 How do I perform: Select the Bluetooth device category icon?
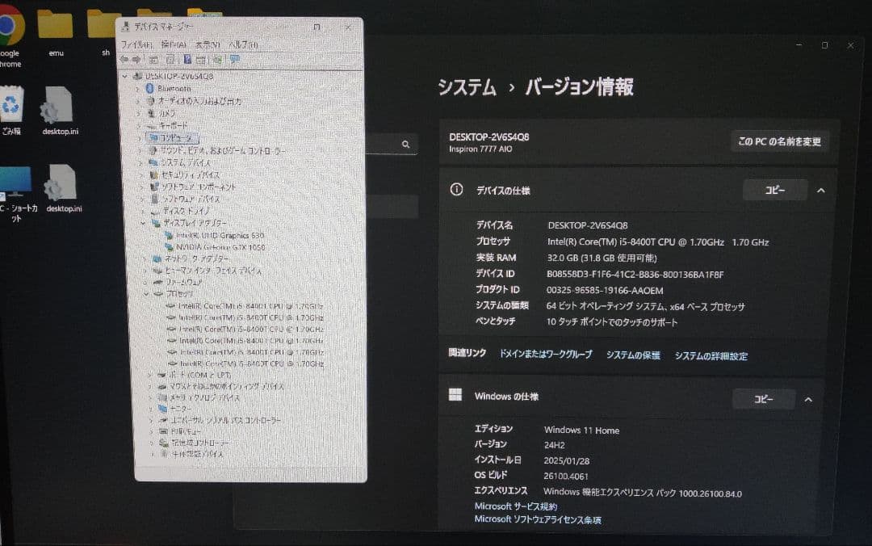[x=151, y=89]
